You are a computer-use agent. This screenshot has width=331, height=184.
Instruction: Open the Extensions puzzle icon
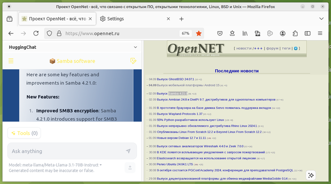point(295,33)
